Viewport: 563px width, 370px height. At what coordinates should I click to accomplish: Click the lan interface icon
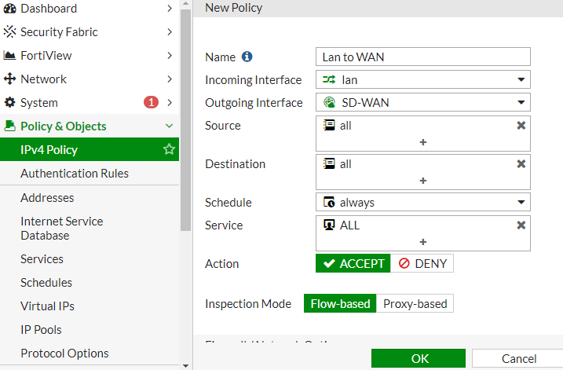click(329, 79)
